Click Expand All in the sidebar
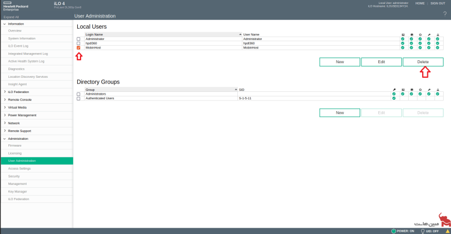Viewport: 451px width, 234px height. [11, 17]
